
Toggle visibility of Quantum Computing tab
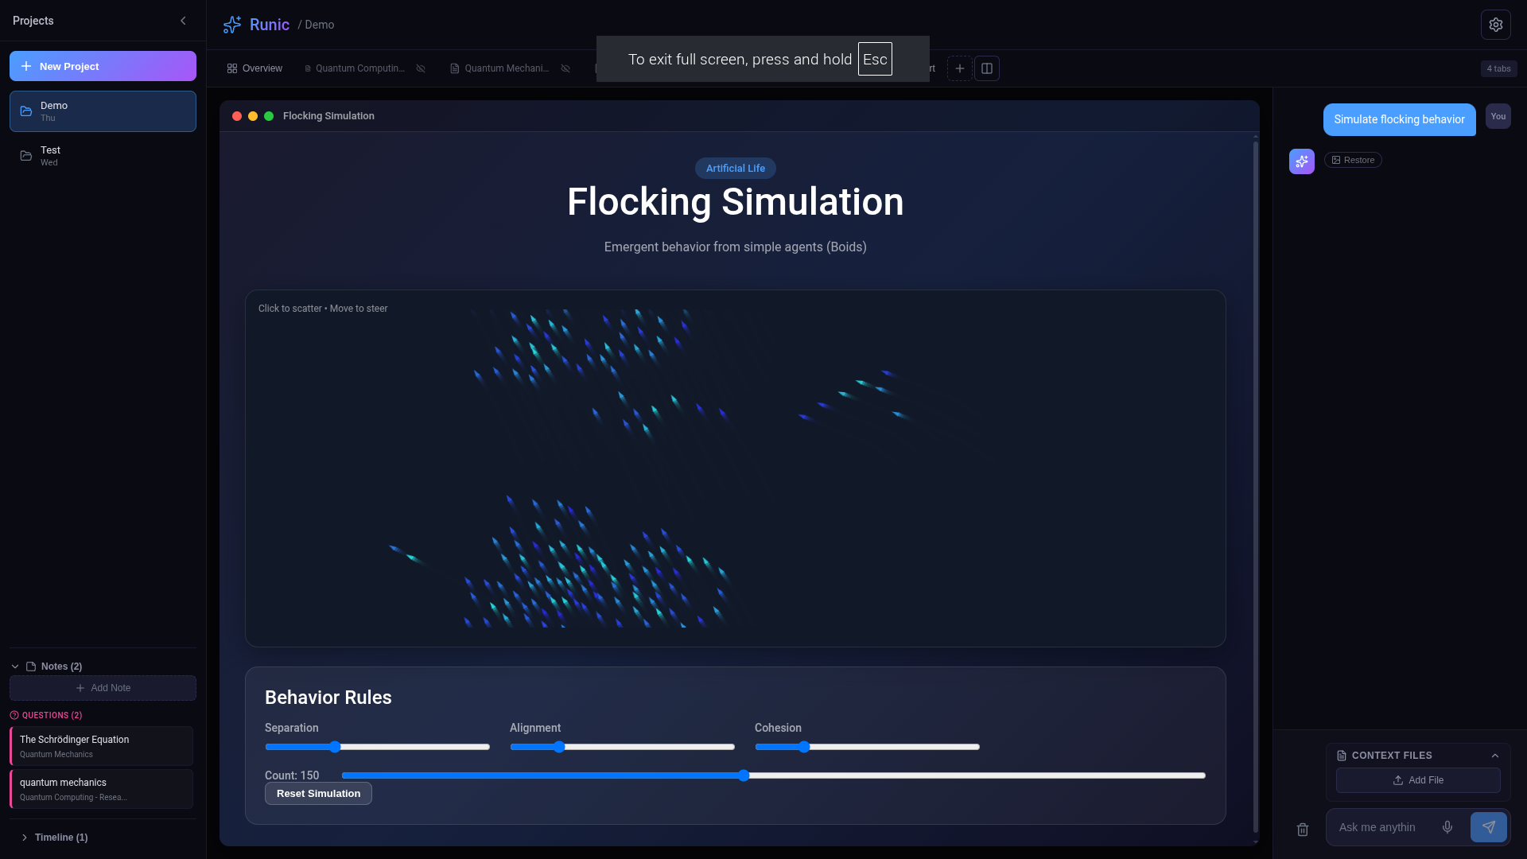421,68
